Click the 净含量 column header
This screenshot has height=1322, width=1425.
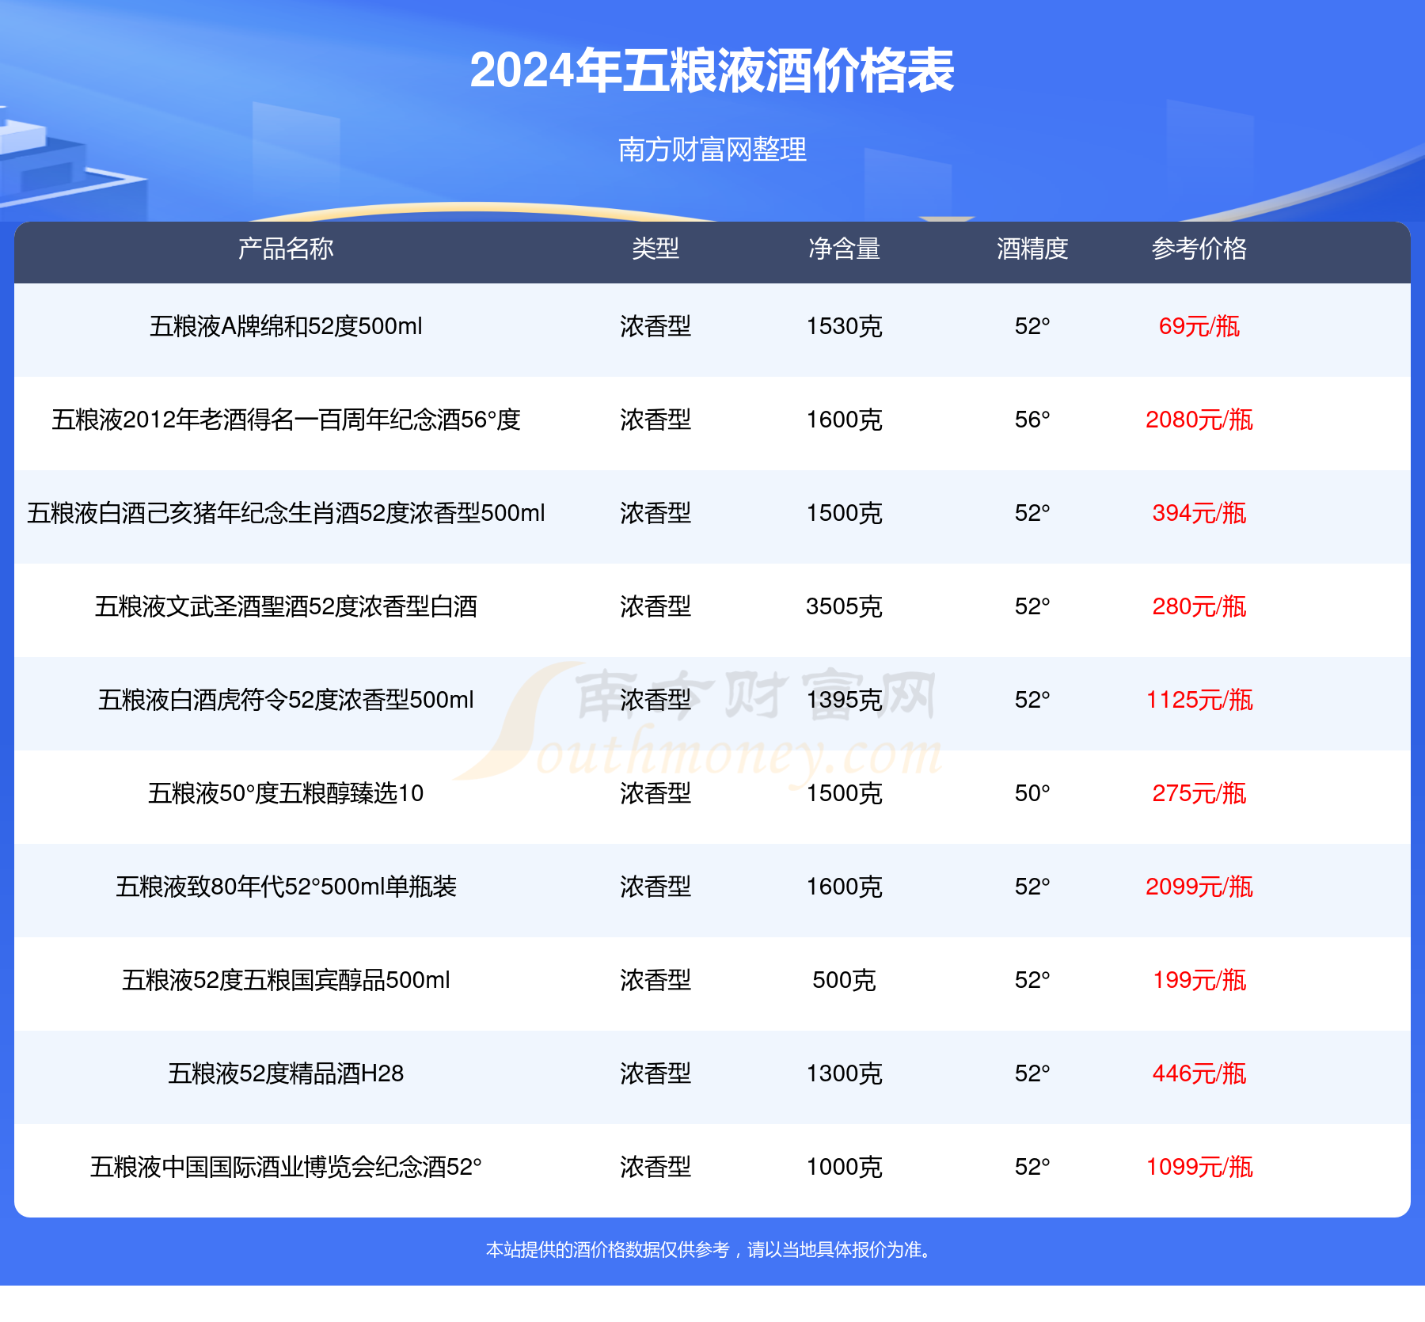[844, 249]
